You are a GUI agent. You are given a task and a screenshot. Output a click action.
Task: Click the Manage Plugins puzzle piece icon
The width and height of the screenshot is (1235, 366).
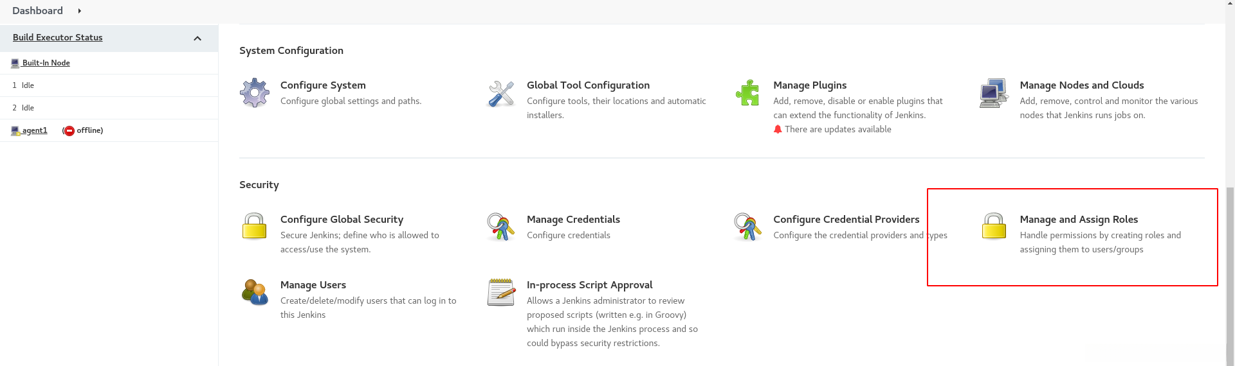[747, 93]
